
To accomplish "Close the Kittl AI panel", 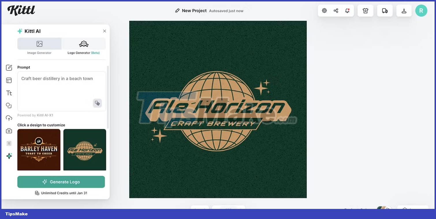I will coord(105,31).
